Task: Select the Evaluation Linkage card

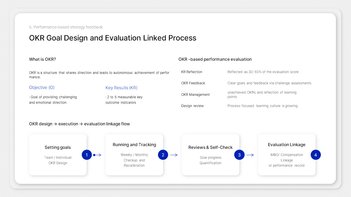Action: click(287, 155)
